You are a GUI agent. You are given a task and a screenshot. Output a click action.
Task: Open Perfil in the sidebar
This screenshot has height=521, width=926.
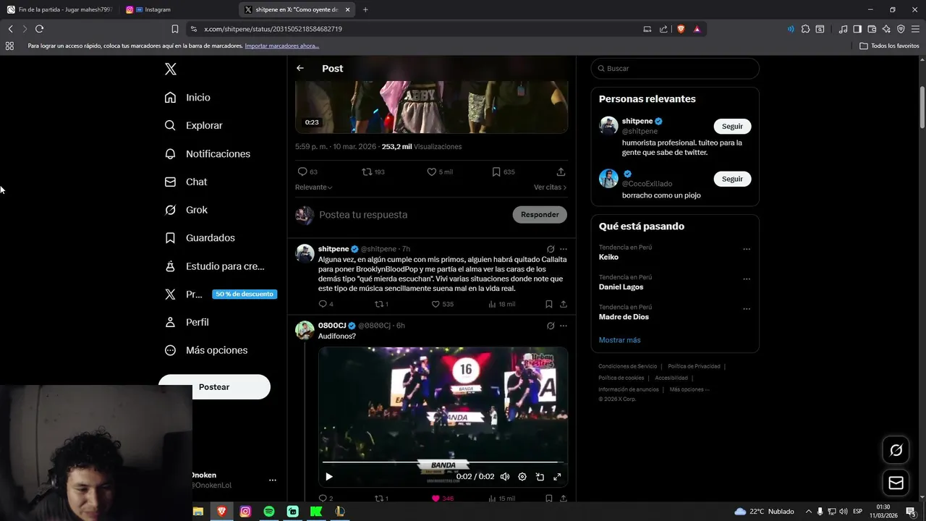point(187,322)
